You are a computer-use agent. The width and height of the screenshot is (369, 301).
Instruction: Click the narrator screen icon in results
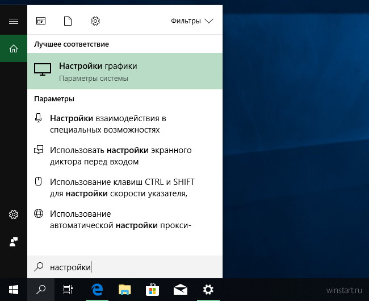pos(39,150)
